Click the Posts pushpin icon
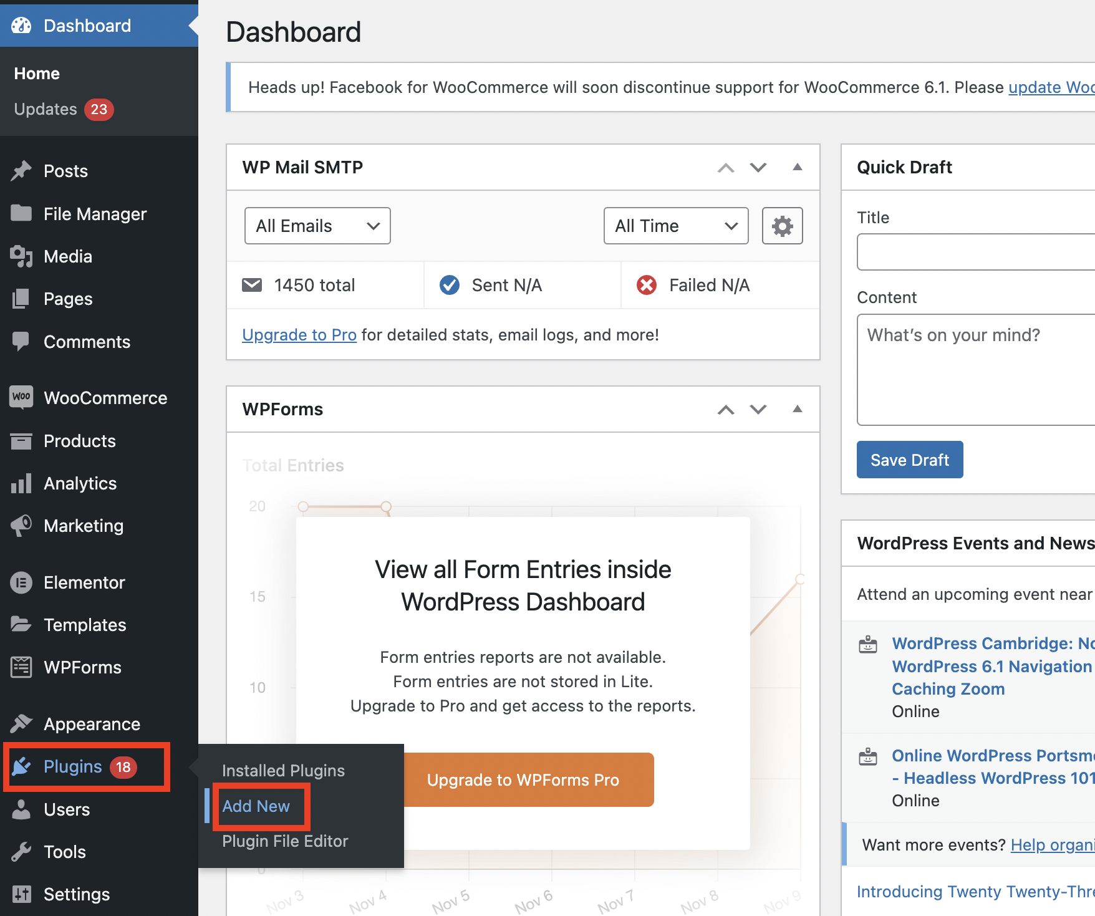The height and width of the screenshot is (916, 1095). click(x=21, y=171)
